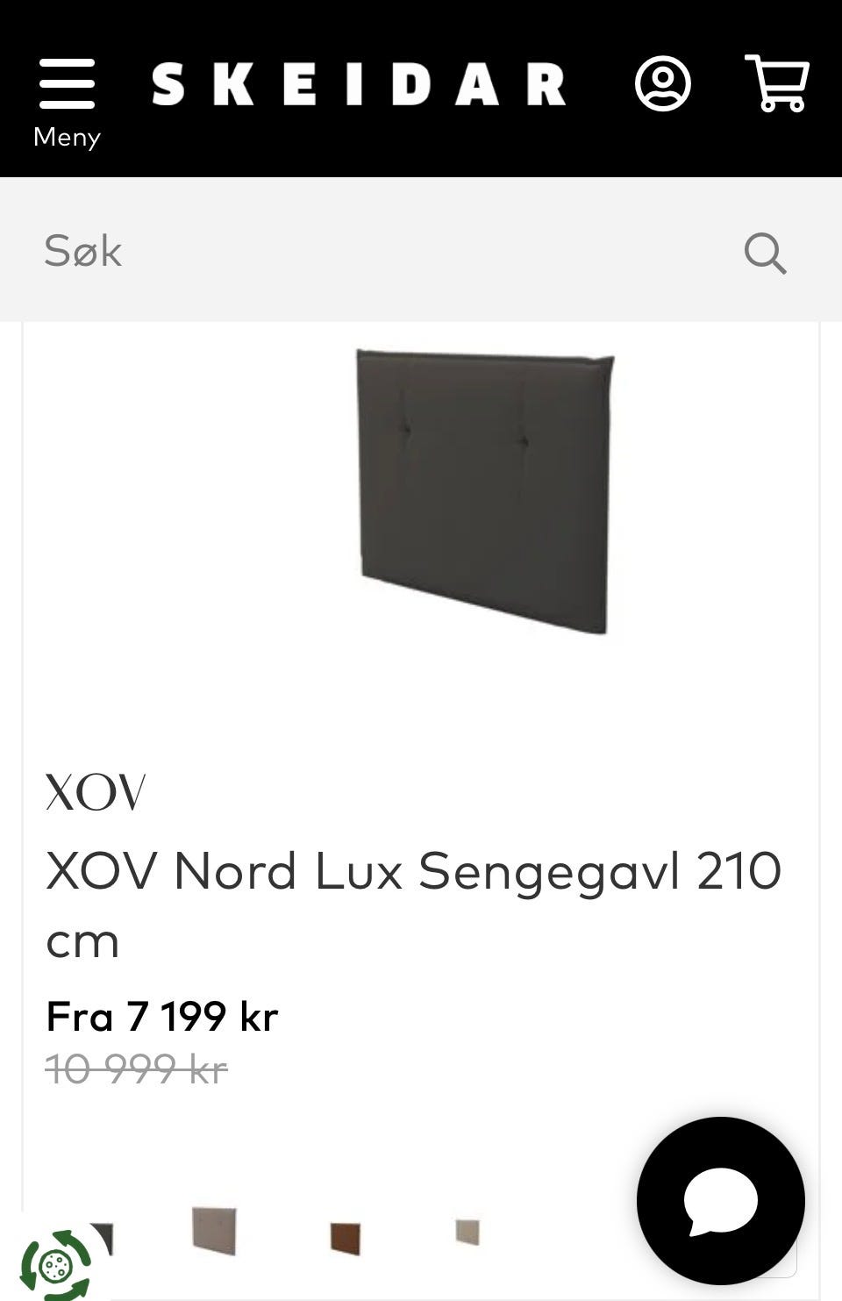
Task: Click the Fra 7 199 kr price
Action: [162, 1017]
